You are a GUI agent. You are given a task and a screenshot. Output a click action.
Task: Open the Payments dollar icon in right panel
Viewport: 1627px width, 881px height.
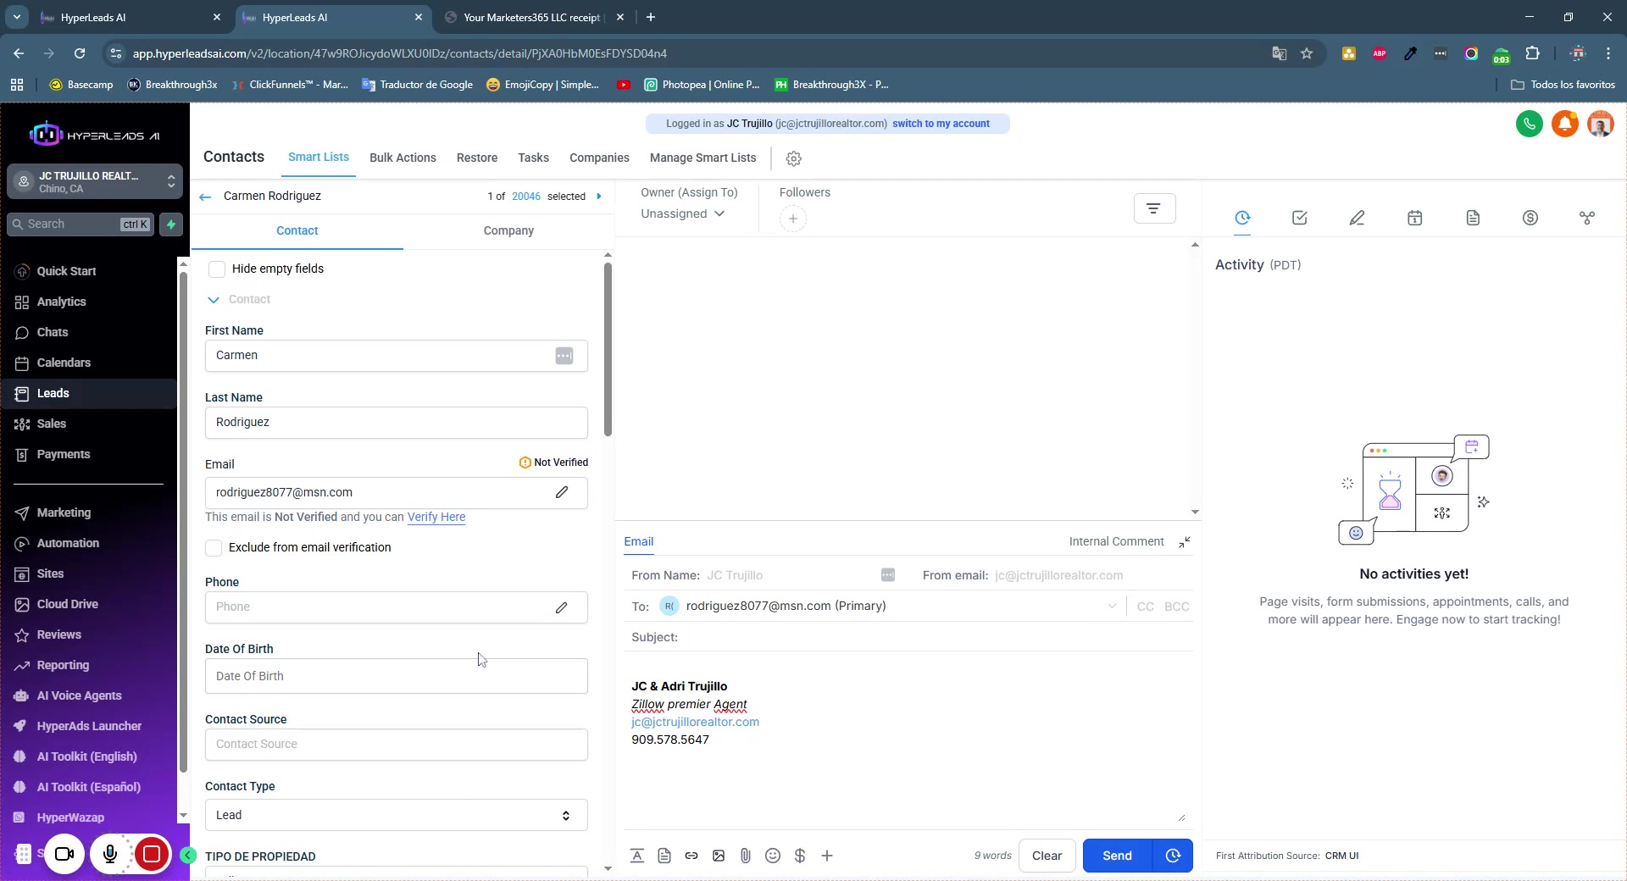[x=1530, y=219]
